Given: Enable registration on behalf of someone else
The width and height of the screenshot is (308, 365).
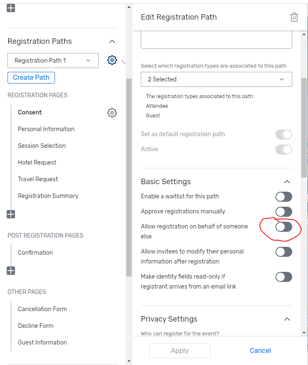Looking at the screenshot, I should coord(283,227).
